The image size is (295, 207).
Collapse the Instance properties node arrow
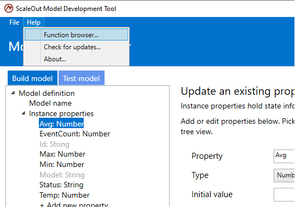[24, 113]
